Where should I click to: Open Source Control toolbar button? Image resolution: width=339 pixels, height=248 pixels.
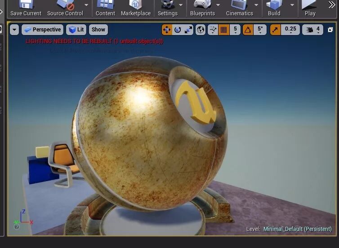click(65, 8)
